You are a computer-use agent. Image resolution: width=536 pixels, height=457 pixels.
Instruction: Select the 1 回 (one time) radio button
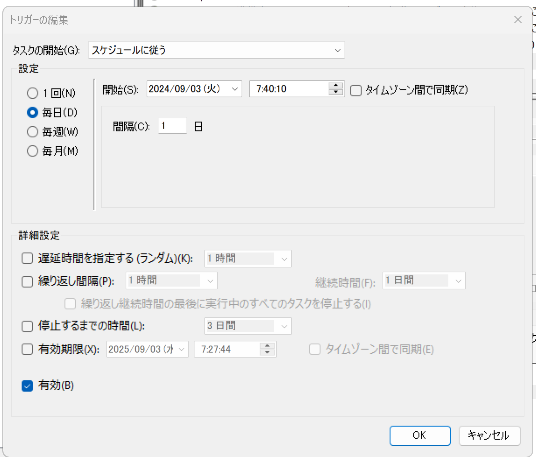pyautogui.click(x=33, y=93)
